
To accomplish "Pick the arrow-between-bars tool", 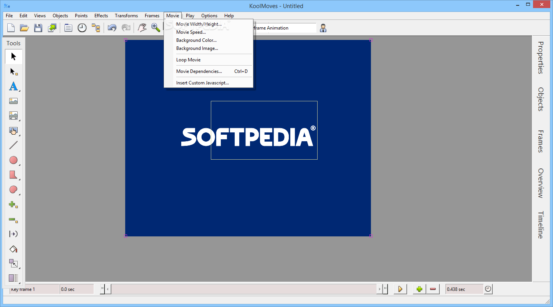I will (x=13, y=234).
